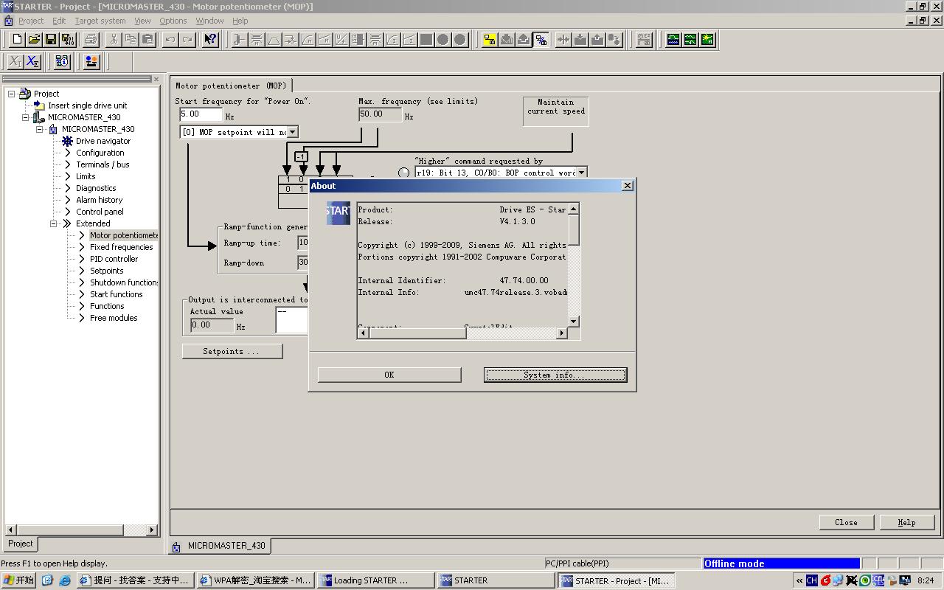This screenshot has height=590, width=944.
Task: Click the Help button in MOP window
Action: [907, 522]
